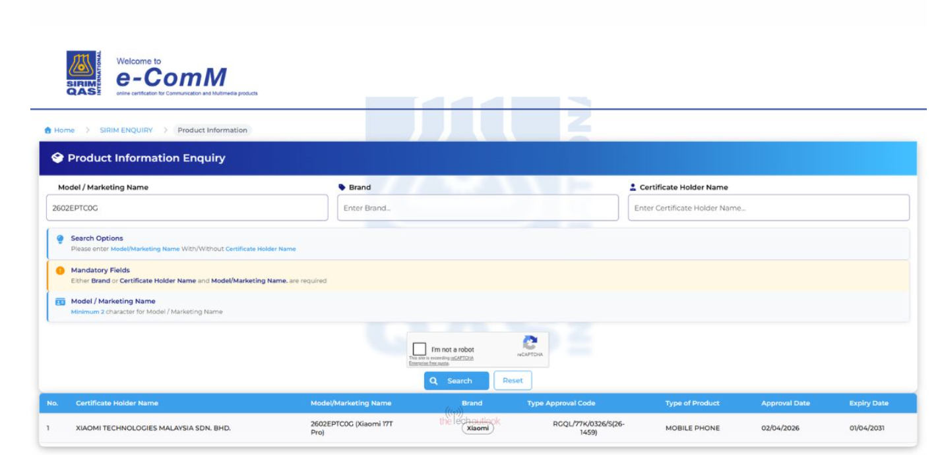Click the tag icon next to Brand label
The image size is (942, 455).
click(342, 187)
